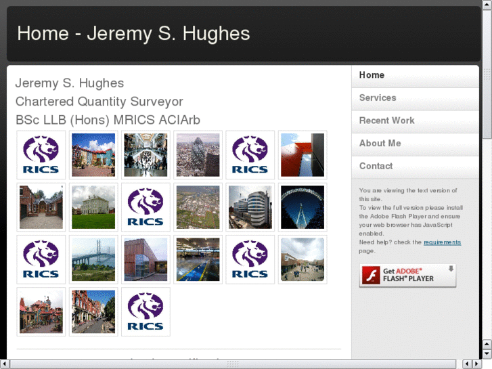This screenshot has height=369, width=492.
Task: Click RICS logo beside brick terrace street photo
Action: [x=146, y=312]
